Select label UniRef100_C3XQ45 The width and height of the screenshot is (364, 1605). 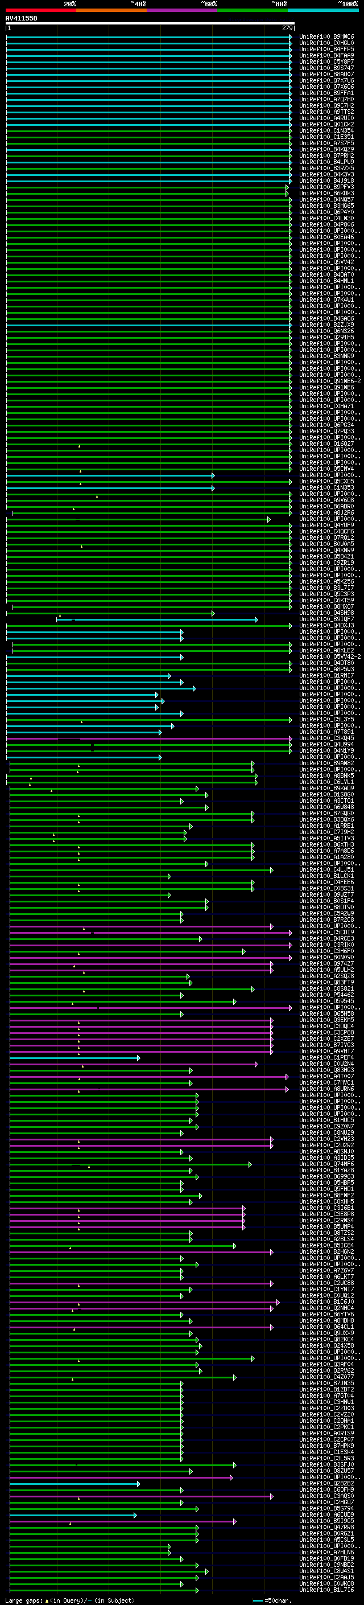pyautogui.click(x=326, y=738)
